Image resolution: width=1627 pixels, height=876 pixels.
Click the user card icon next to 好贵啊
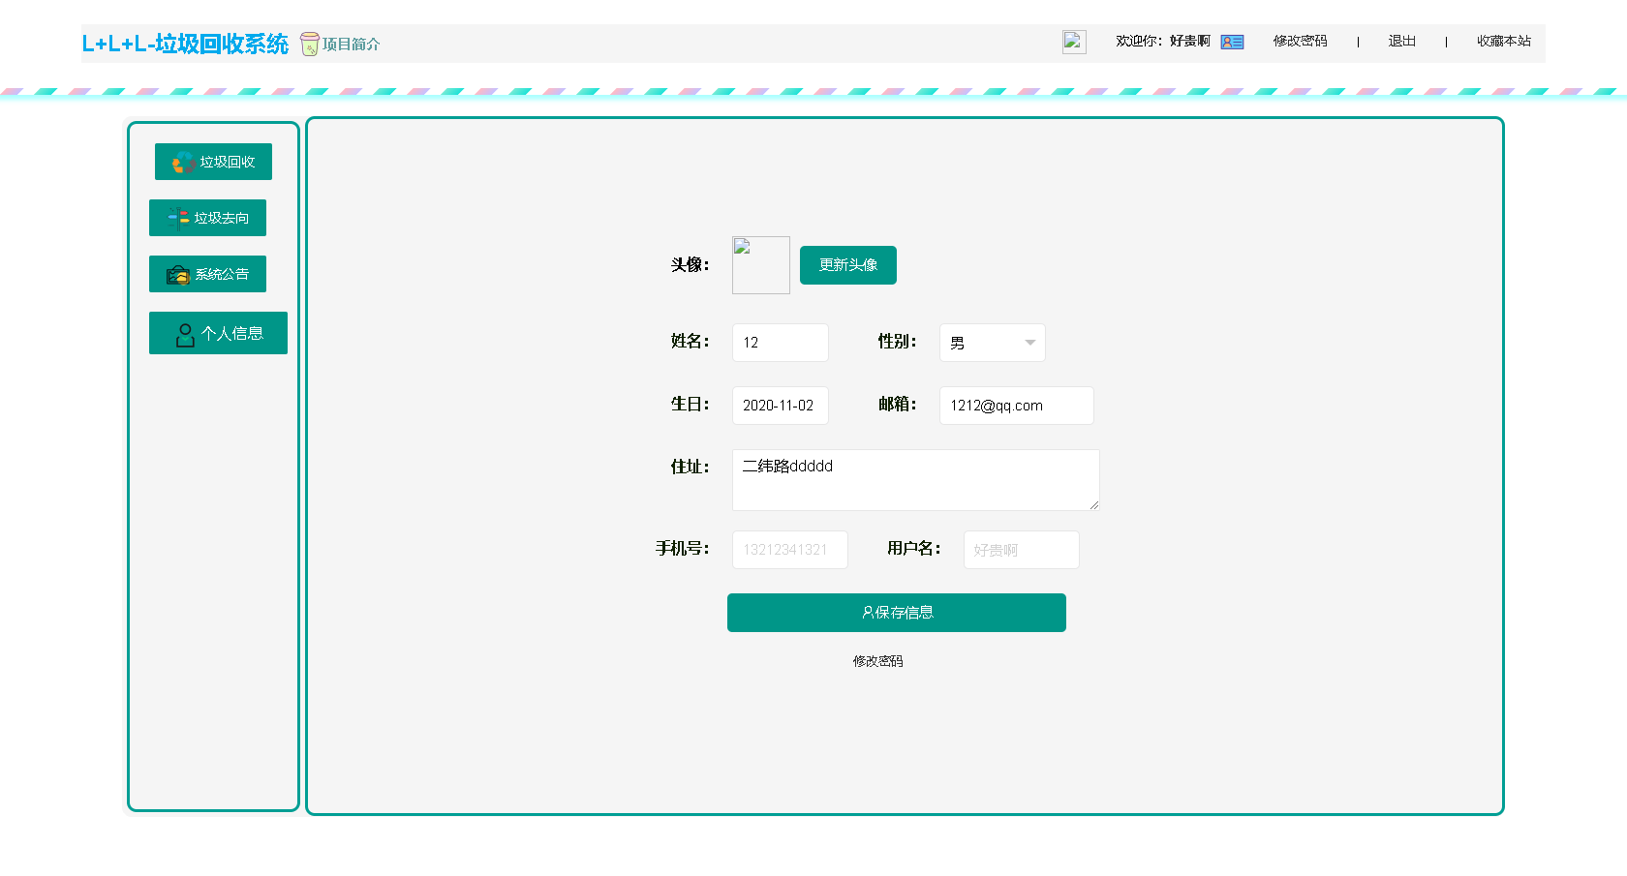(x=1230, y=42)
